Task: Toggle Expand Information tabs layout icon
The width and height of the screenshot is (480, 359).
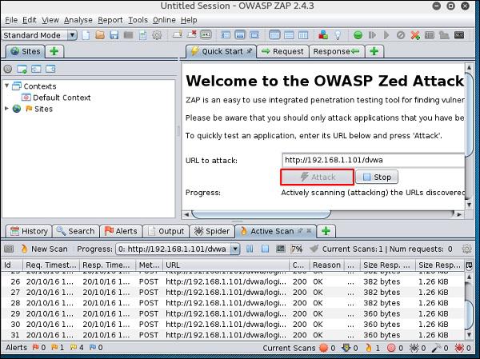Action: coord(240,35)
